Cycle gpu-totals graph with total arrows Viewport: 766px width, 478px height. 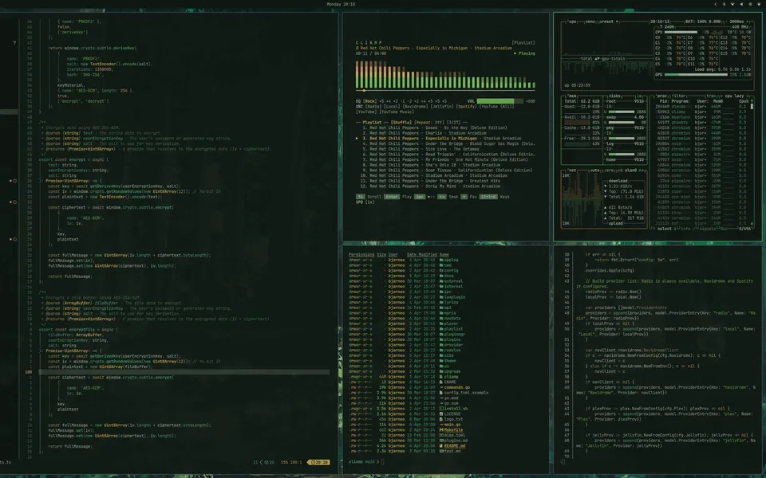click(x=596, y=58)
